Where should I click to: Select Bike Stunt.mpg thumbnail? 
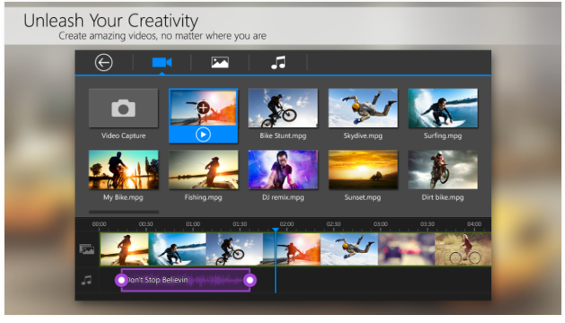[283, 108]
